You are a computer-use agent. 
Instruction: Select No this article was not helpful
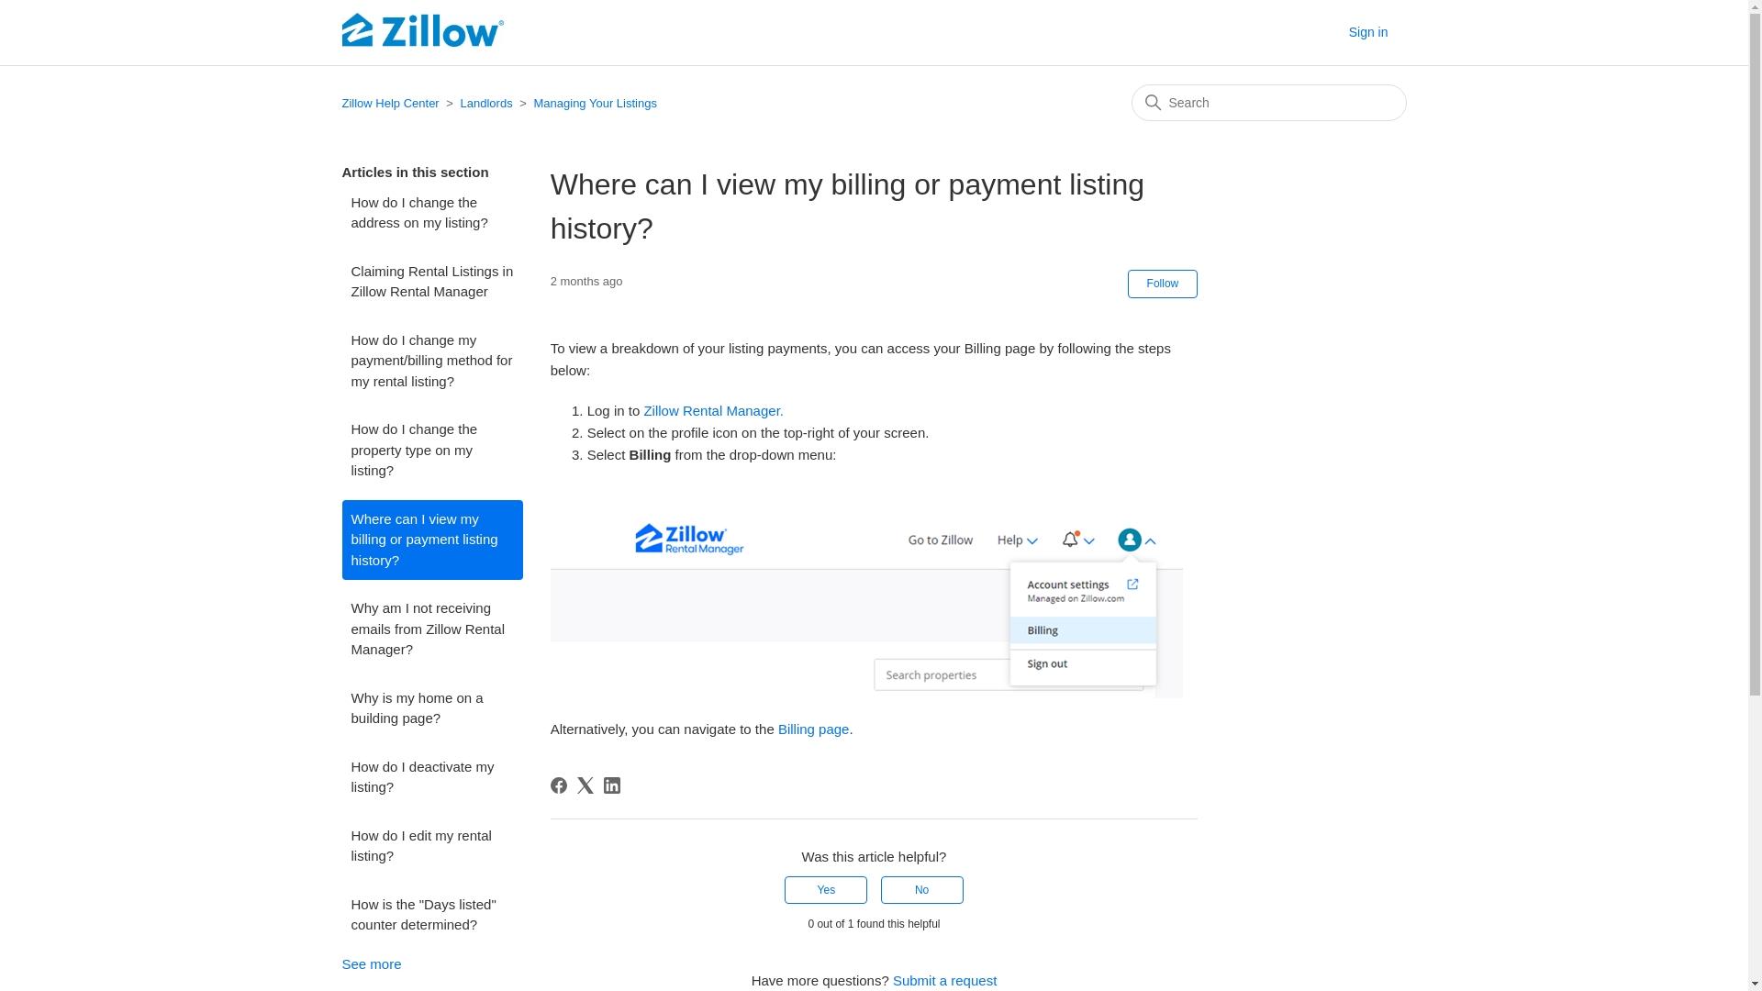click(922, 889)
